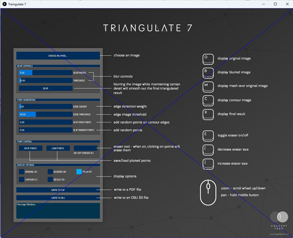Adjust the BLUR RADIUS slider at 5.00
Viewport: 293px width, 238px height.
pyautogui.click(x=45, y=73)
